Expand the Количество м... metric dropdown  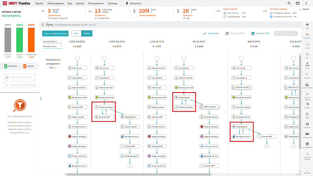(x=52, y=41)
